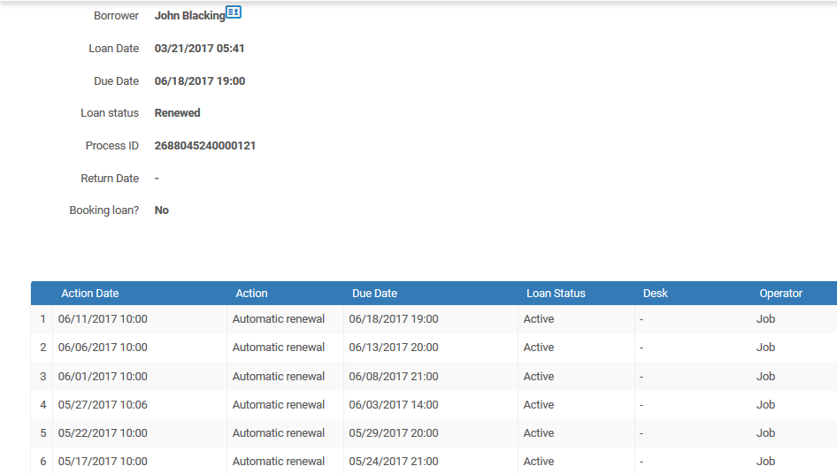The image size is (837, 474).
Task: Select row 3 Automatic renewal action cell
Action: coord(279,377)
